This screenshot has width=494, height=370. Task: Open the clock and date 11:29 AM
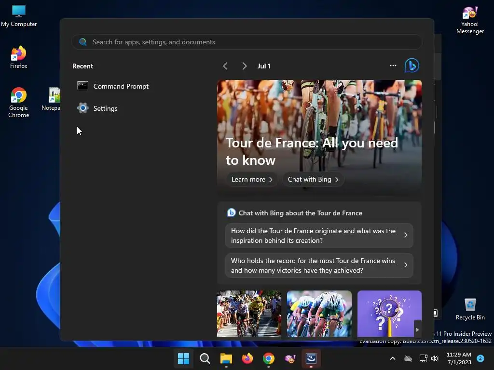459,358
